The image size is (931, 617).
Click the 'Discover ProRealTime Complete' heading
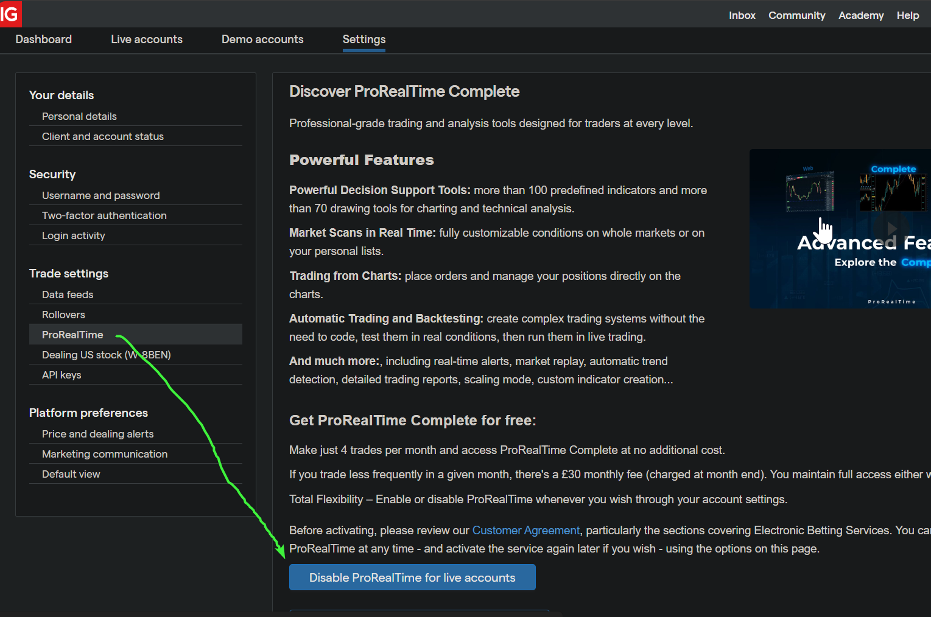pos(404,91)
